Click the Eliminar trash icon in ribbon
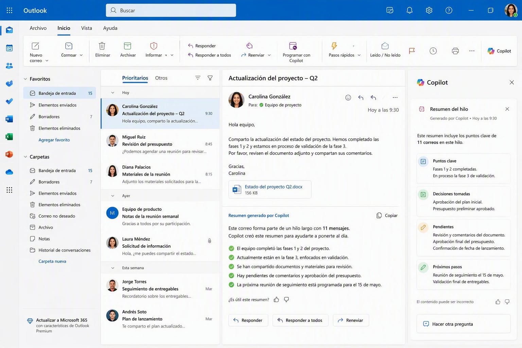The height and width of the screenshot is (348, 522). [102, 46]
